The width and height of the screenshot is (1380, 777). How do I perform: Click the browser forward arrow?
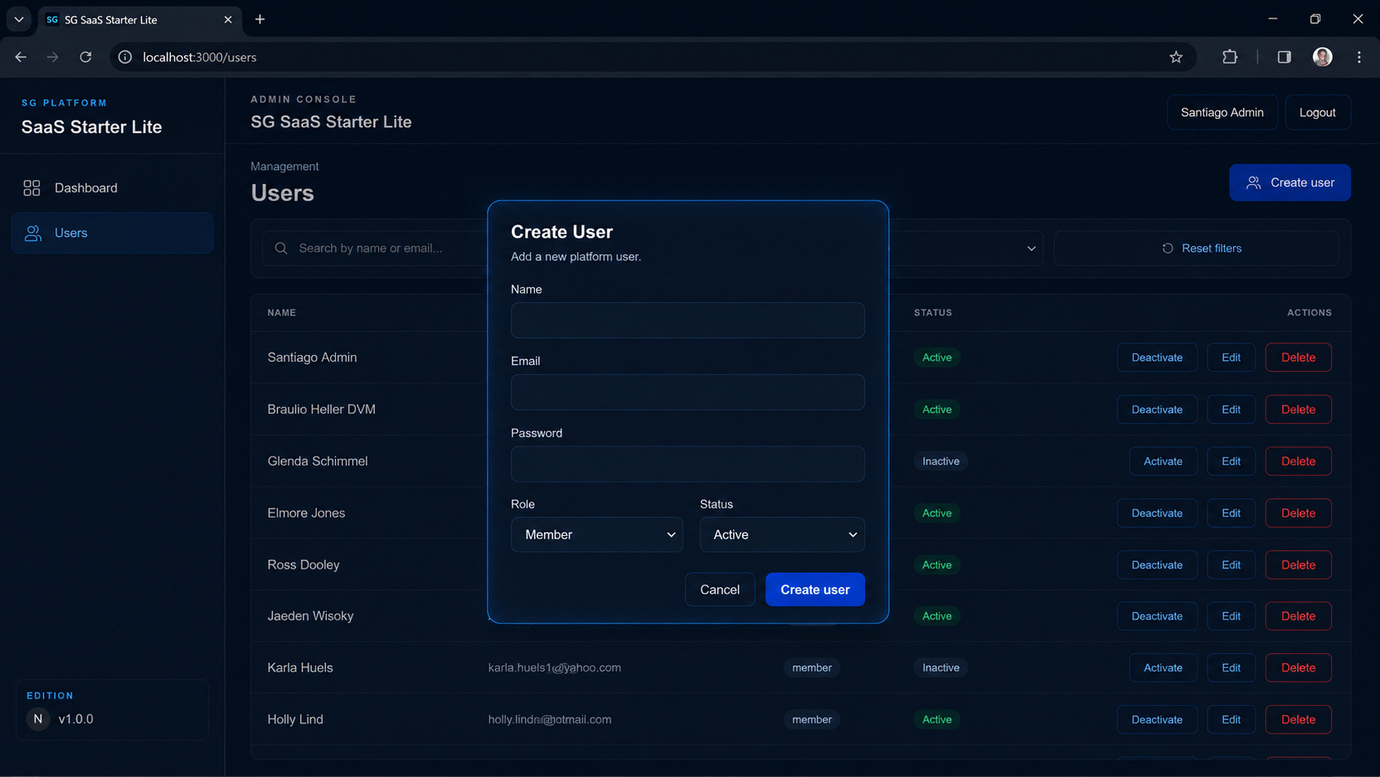click(53, 57)
